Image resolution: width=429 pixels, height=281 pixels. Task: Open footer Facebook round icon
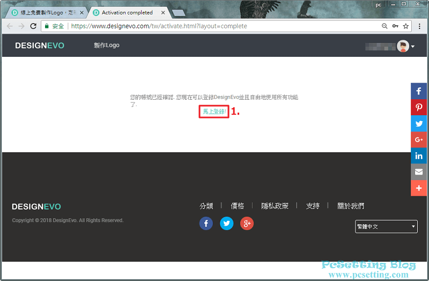tap(206, 224)
